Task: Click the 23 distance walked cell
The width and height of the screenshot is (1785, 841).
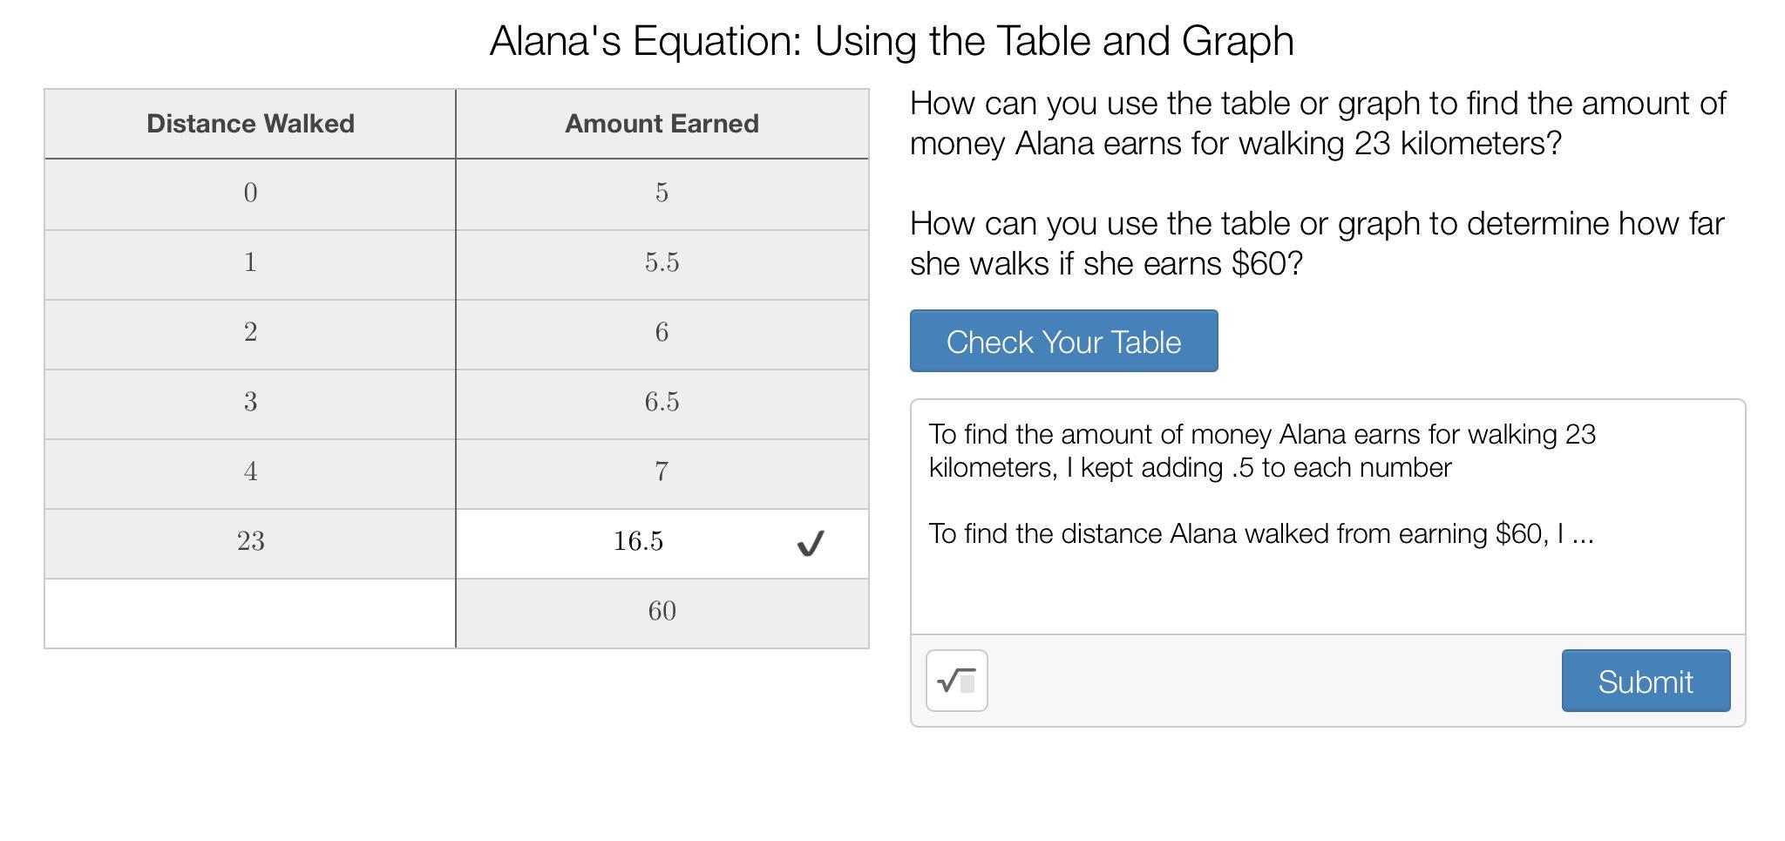Action: pyautogui.click(x=250, y=542)
